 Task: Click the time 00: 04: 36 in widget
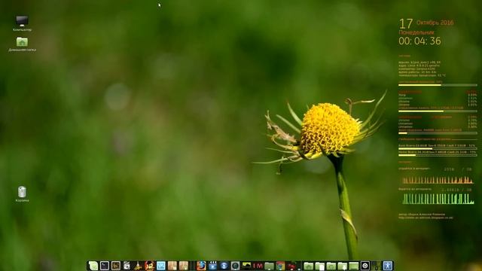click(419, 41)
